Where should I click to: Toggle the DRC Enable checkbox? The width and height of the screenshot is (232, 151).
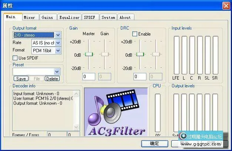[135, 34]
